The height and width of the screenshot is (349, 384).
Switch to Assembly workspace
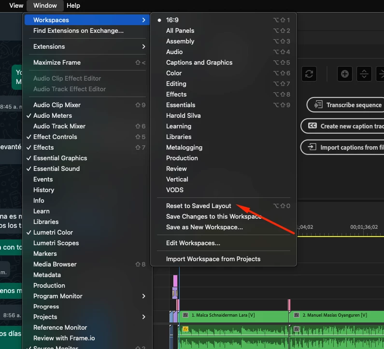point(224,41)
